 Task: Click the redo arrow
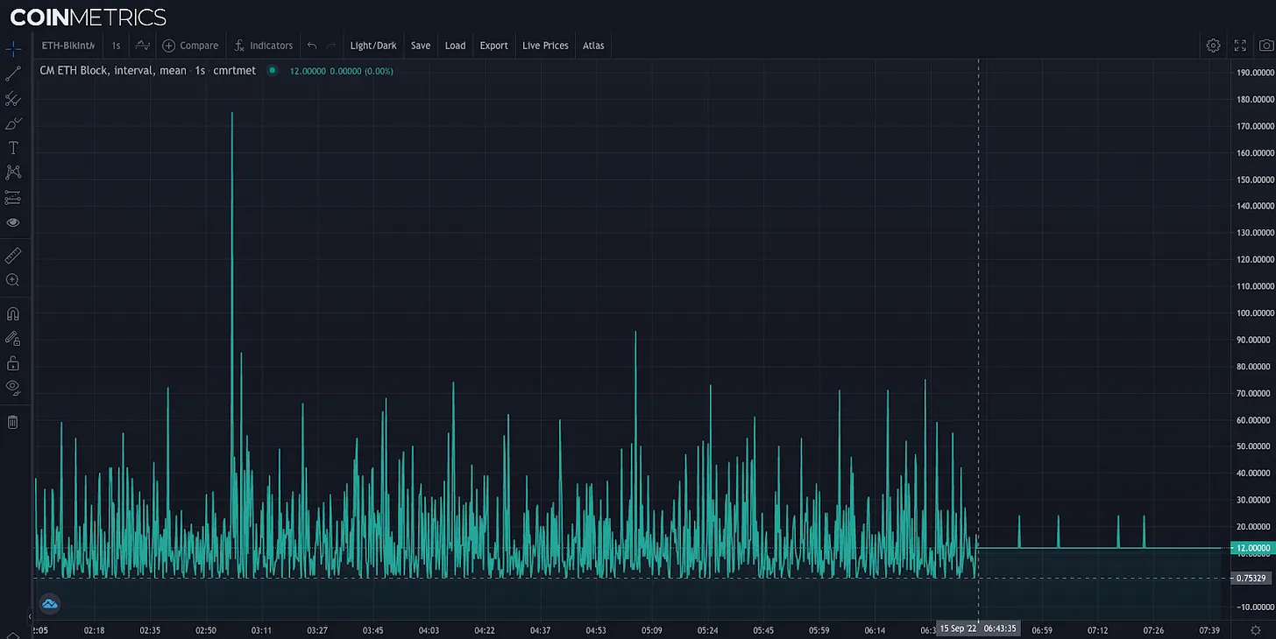click(x=331, y=46)
